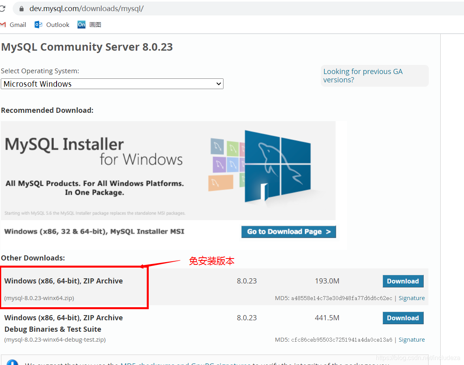Click the Go to Download Page button

coord(288,232)
